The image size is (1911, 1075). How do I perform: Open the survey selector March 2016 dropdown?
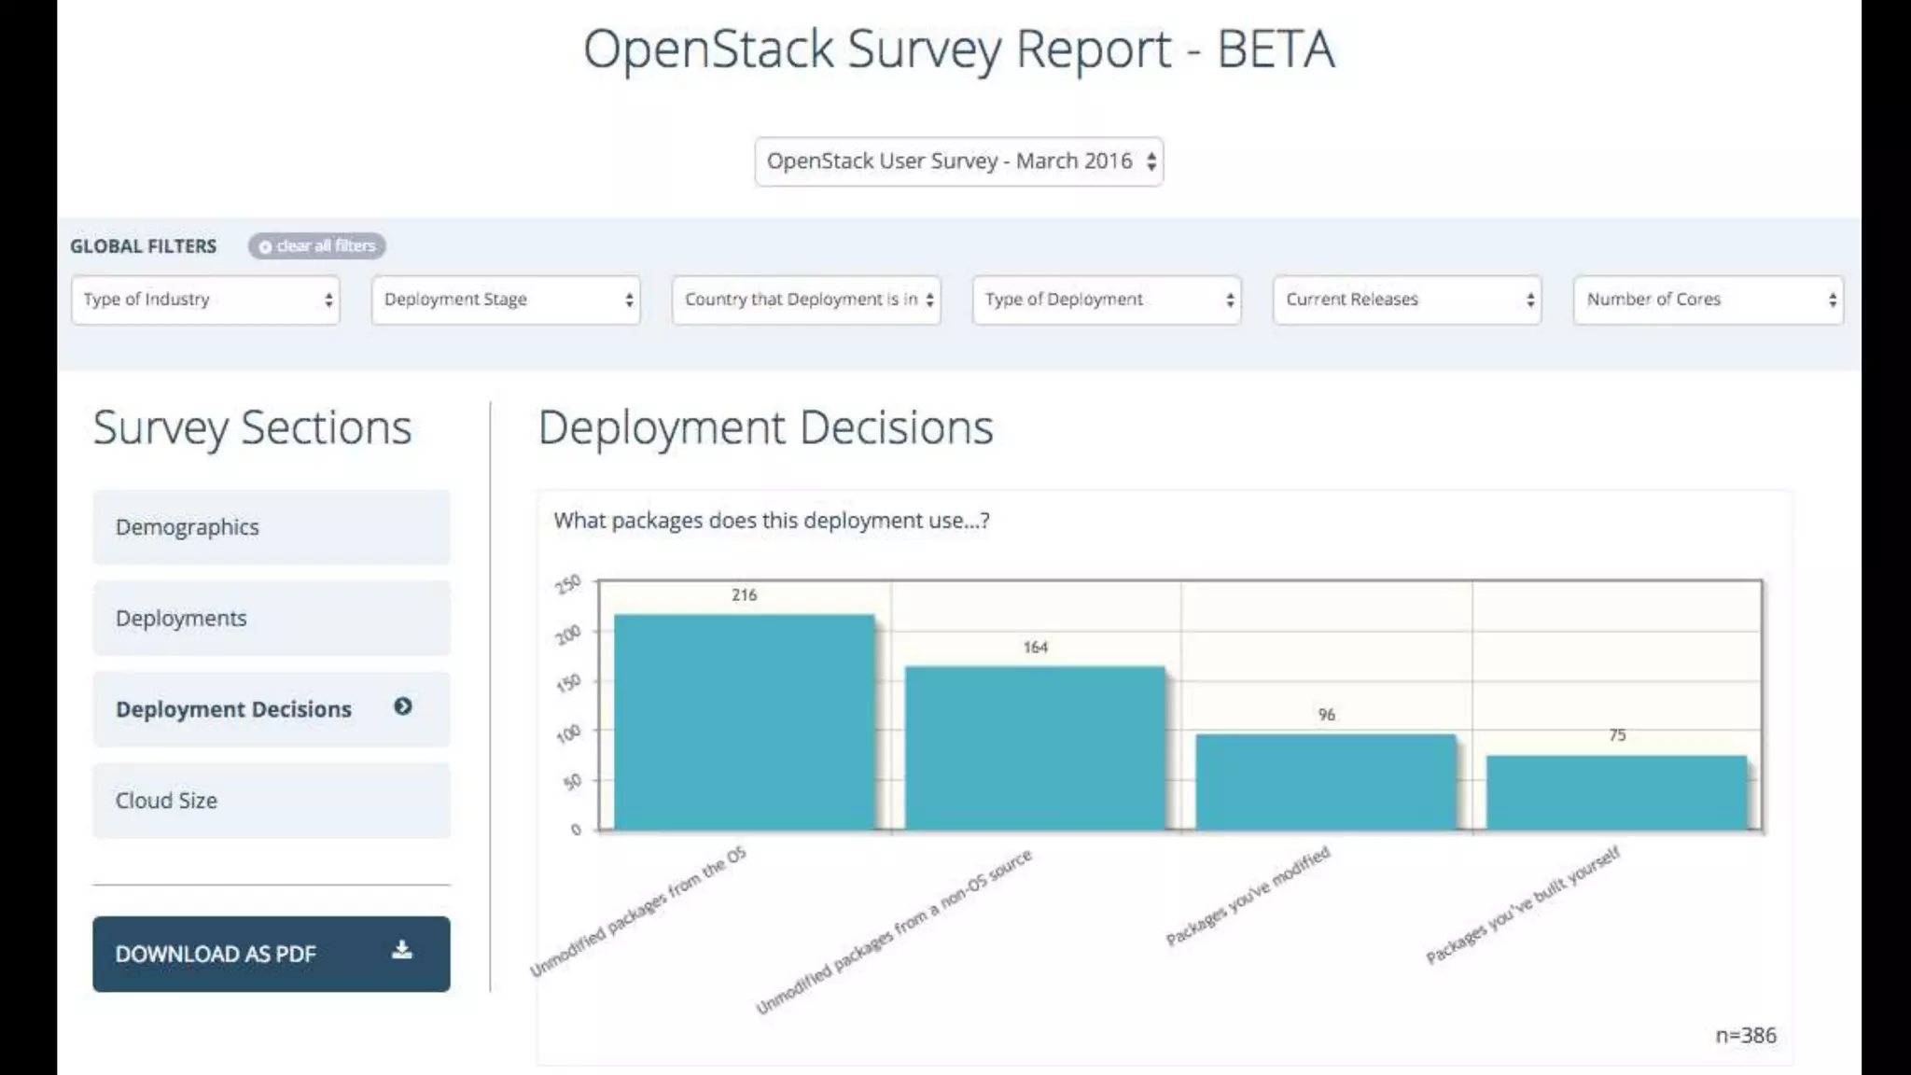pos(958,161)
